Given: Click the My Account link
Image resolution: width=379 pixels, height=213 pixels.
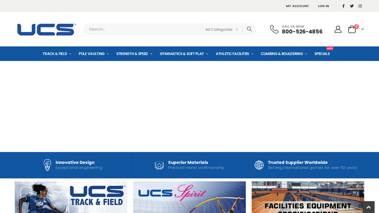Looking at the screenshot, I should [298, 6].
